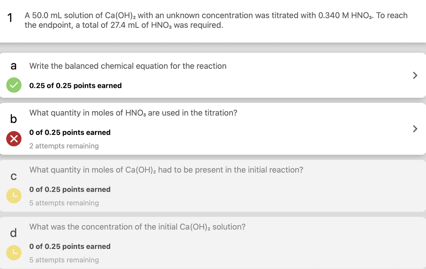Open the moles of HNO₃ question
The width and height of the screenshot is (426, 269).
133,113
